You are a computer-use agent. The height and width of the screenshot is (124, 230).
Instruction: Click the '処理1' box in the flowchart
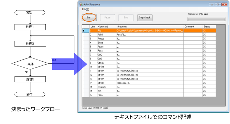[x=30, y=27]
